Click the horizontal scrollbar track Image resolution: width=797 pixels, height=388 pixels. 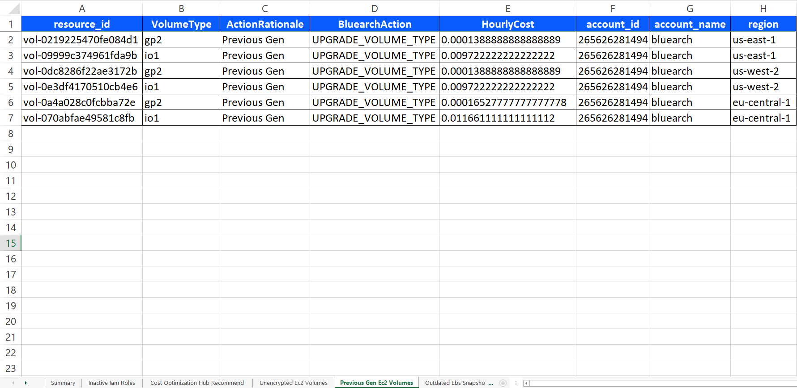[x=662, y=383]
